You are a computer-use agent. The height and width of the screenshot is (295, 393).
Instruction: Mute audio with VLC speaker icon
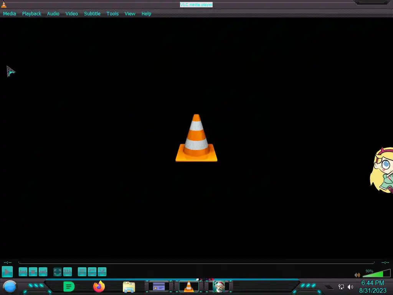pos(357,275)
